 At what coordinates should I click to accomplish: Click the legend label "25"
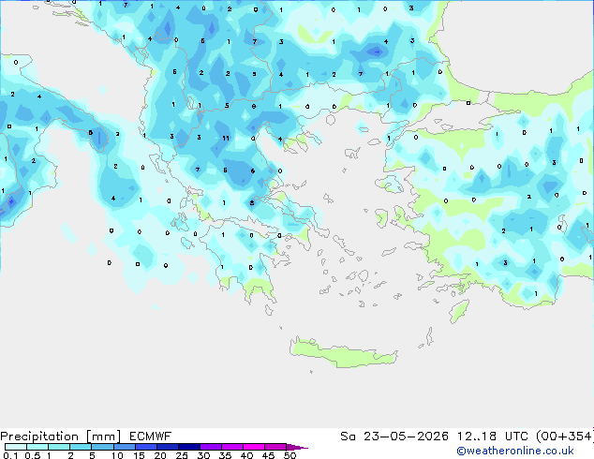point(182,455)
